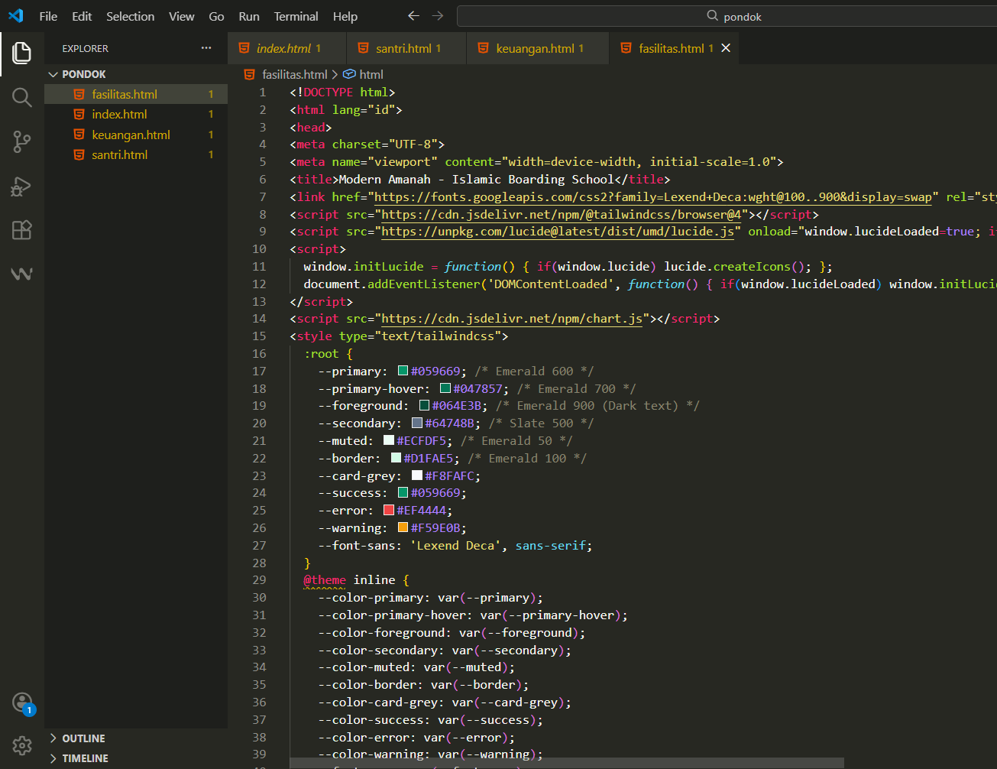Open the Accounts icon with badge
The width and height of the screenshot is (997, 769).
22,702
